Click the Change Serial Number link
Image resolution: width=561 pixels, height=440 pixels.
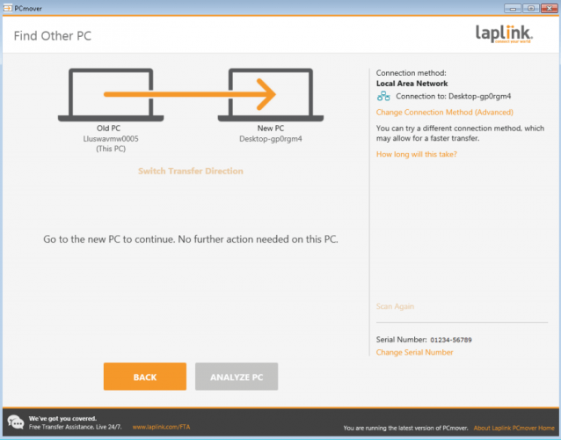[x=414, y=352]
